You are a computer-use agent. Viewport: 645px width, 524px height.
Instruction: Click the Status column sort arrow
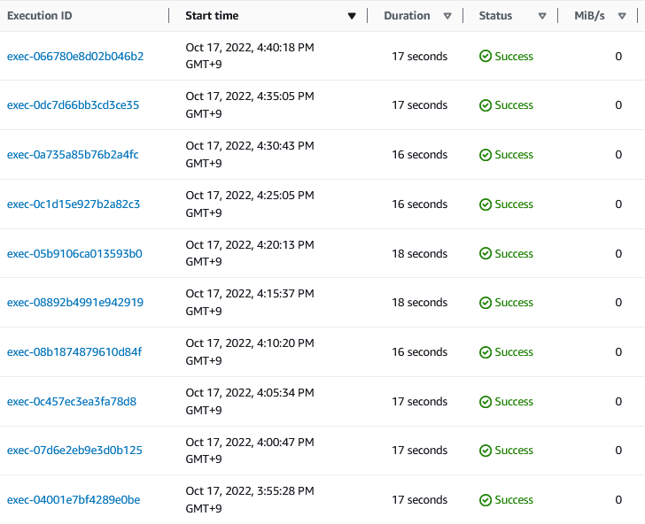[x=542, y=16]
